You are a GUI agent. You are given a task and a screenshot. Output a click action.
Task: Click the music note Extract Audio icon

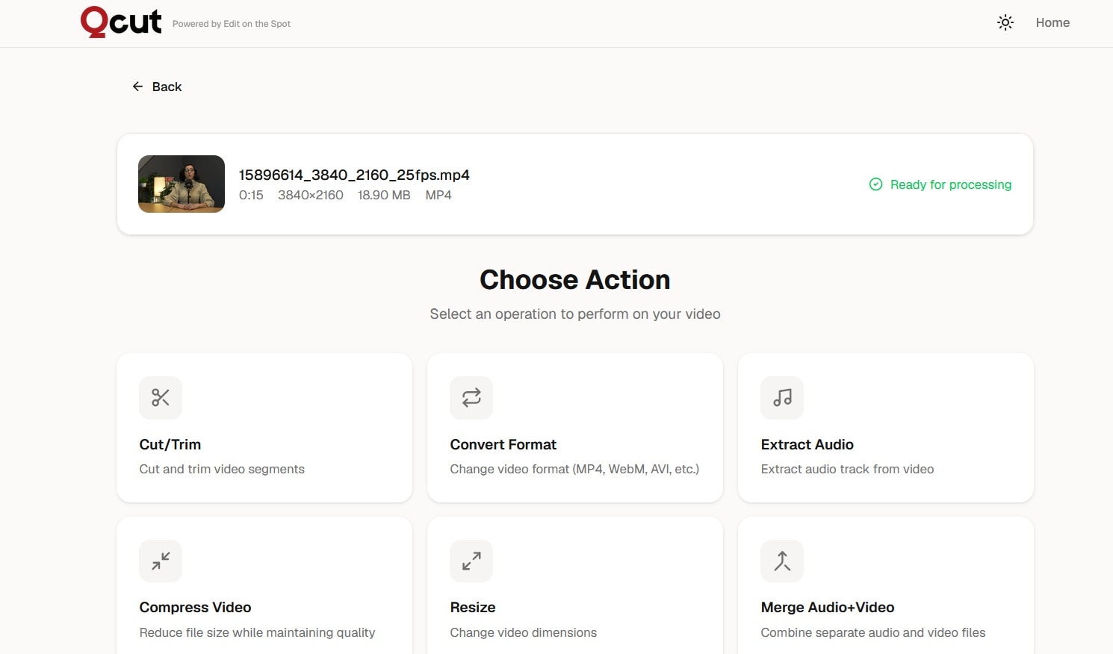click(782, 397)
